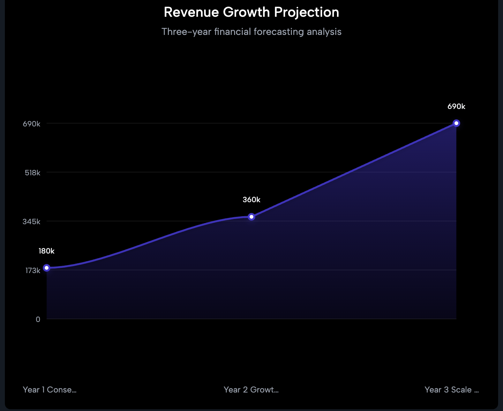This screenshot has width=503, height=411.
Task: Select the 518k y-axis tick label
Action: [x=32, y=173]
